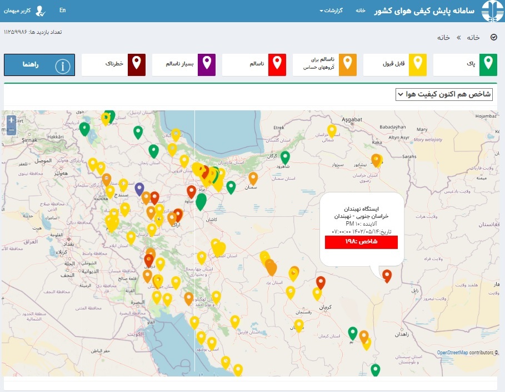Open the خانه menu item in the header

[x=360, y=11]
